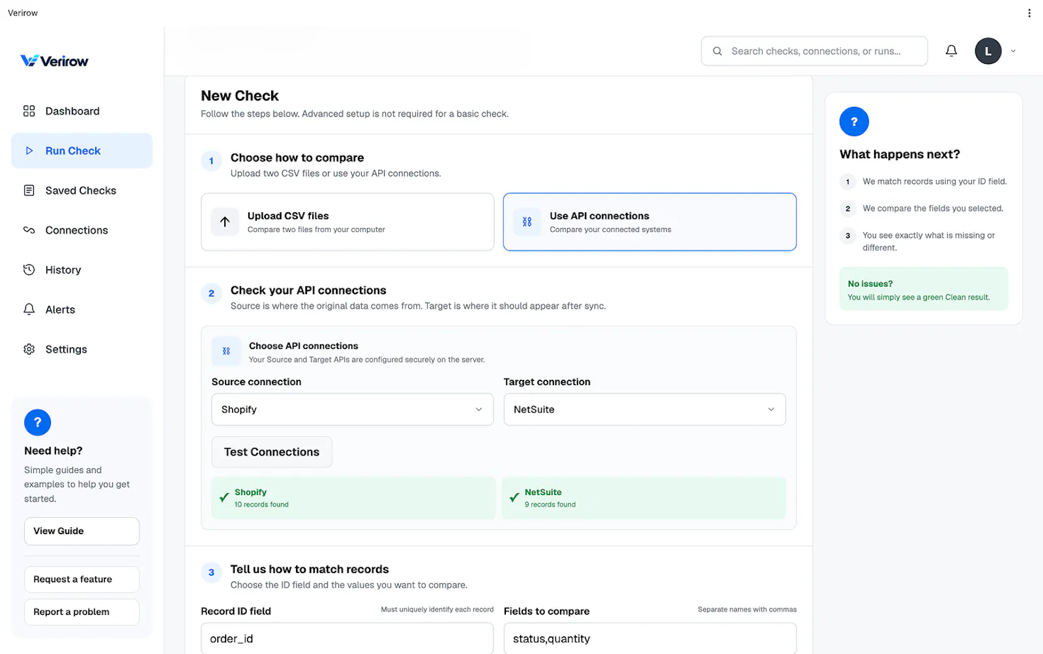
Task: Select the Use API connections option
Action: pyautogui.click(x=649, y=221)
